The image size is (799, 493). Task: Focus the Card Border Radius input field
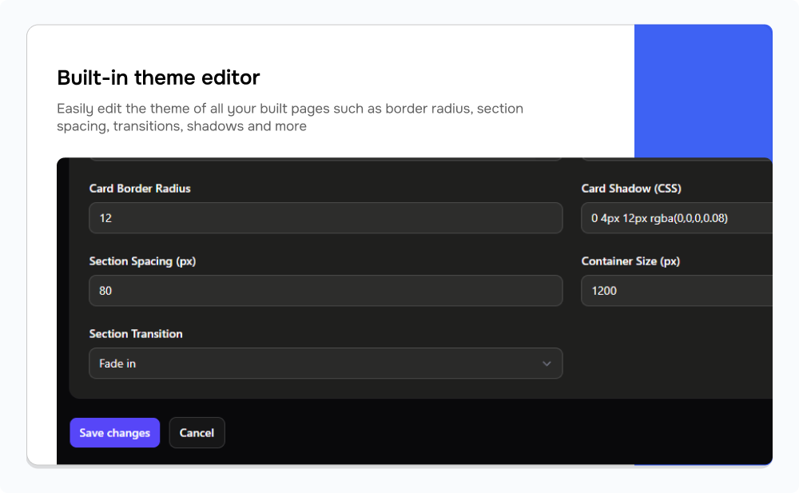tap(325, 218)
